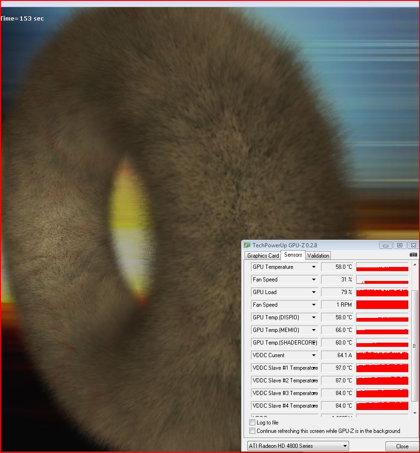Open the GPU Temp.(MEMIO) dropdown

(x=314, y=330)
